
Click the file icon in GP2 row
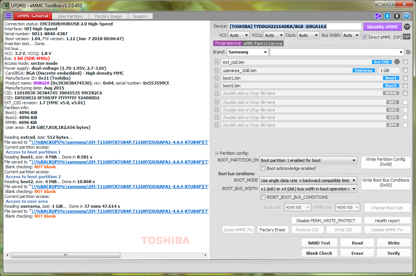[x=216, y=110]
